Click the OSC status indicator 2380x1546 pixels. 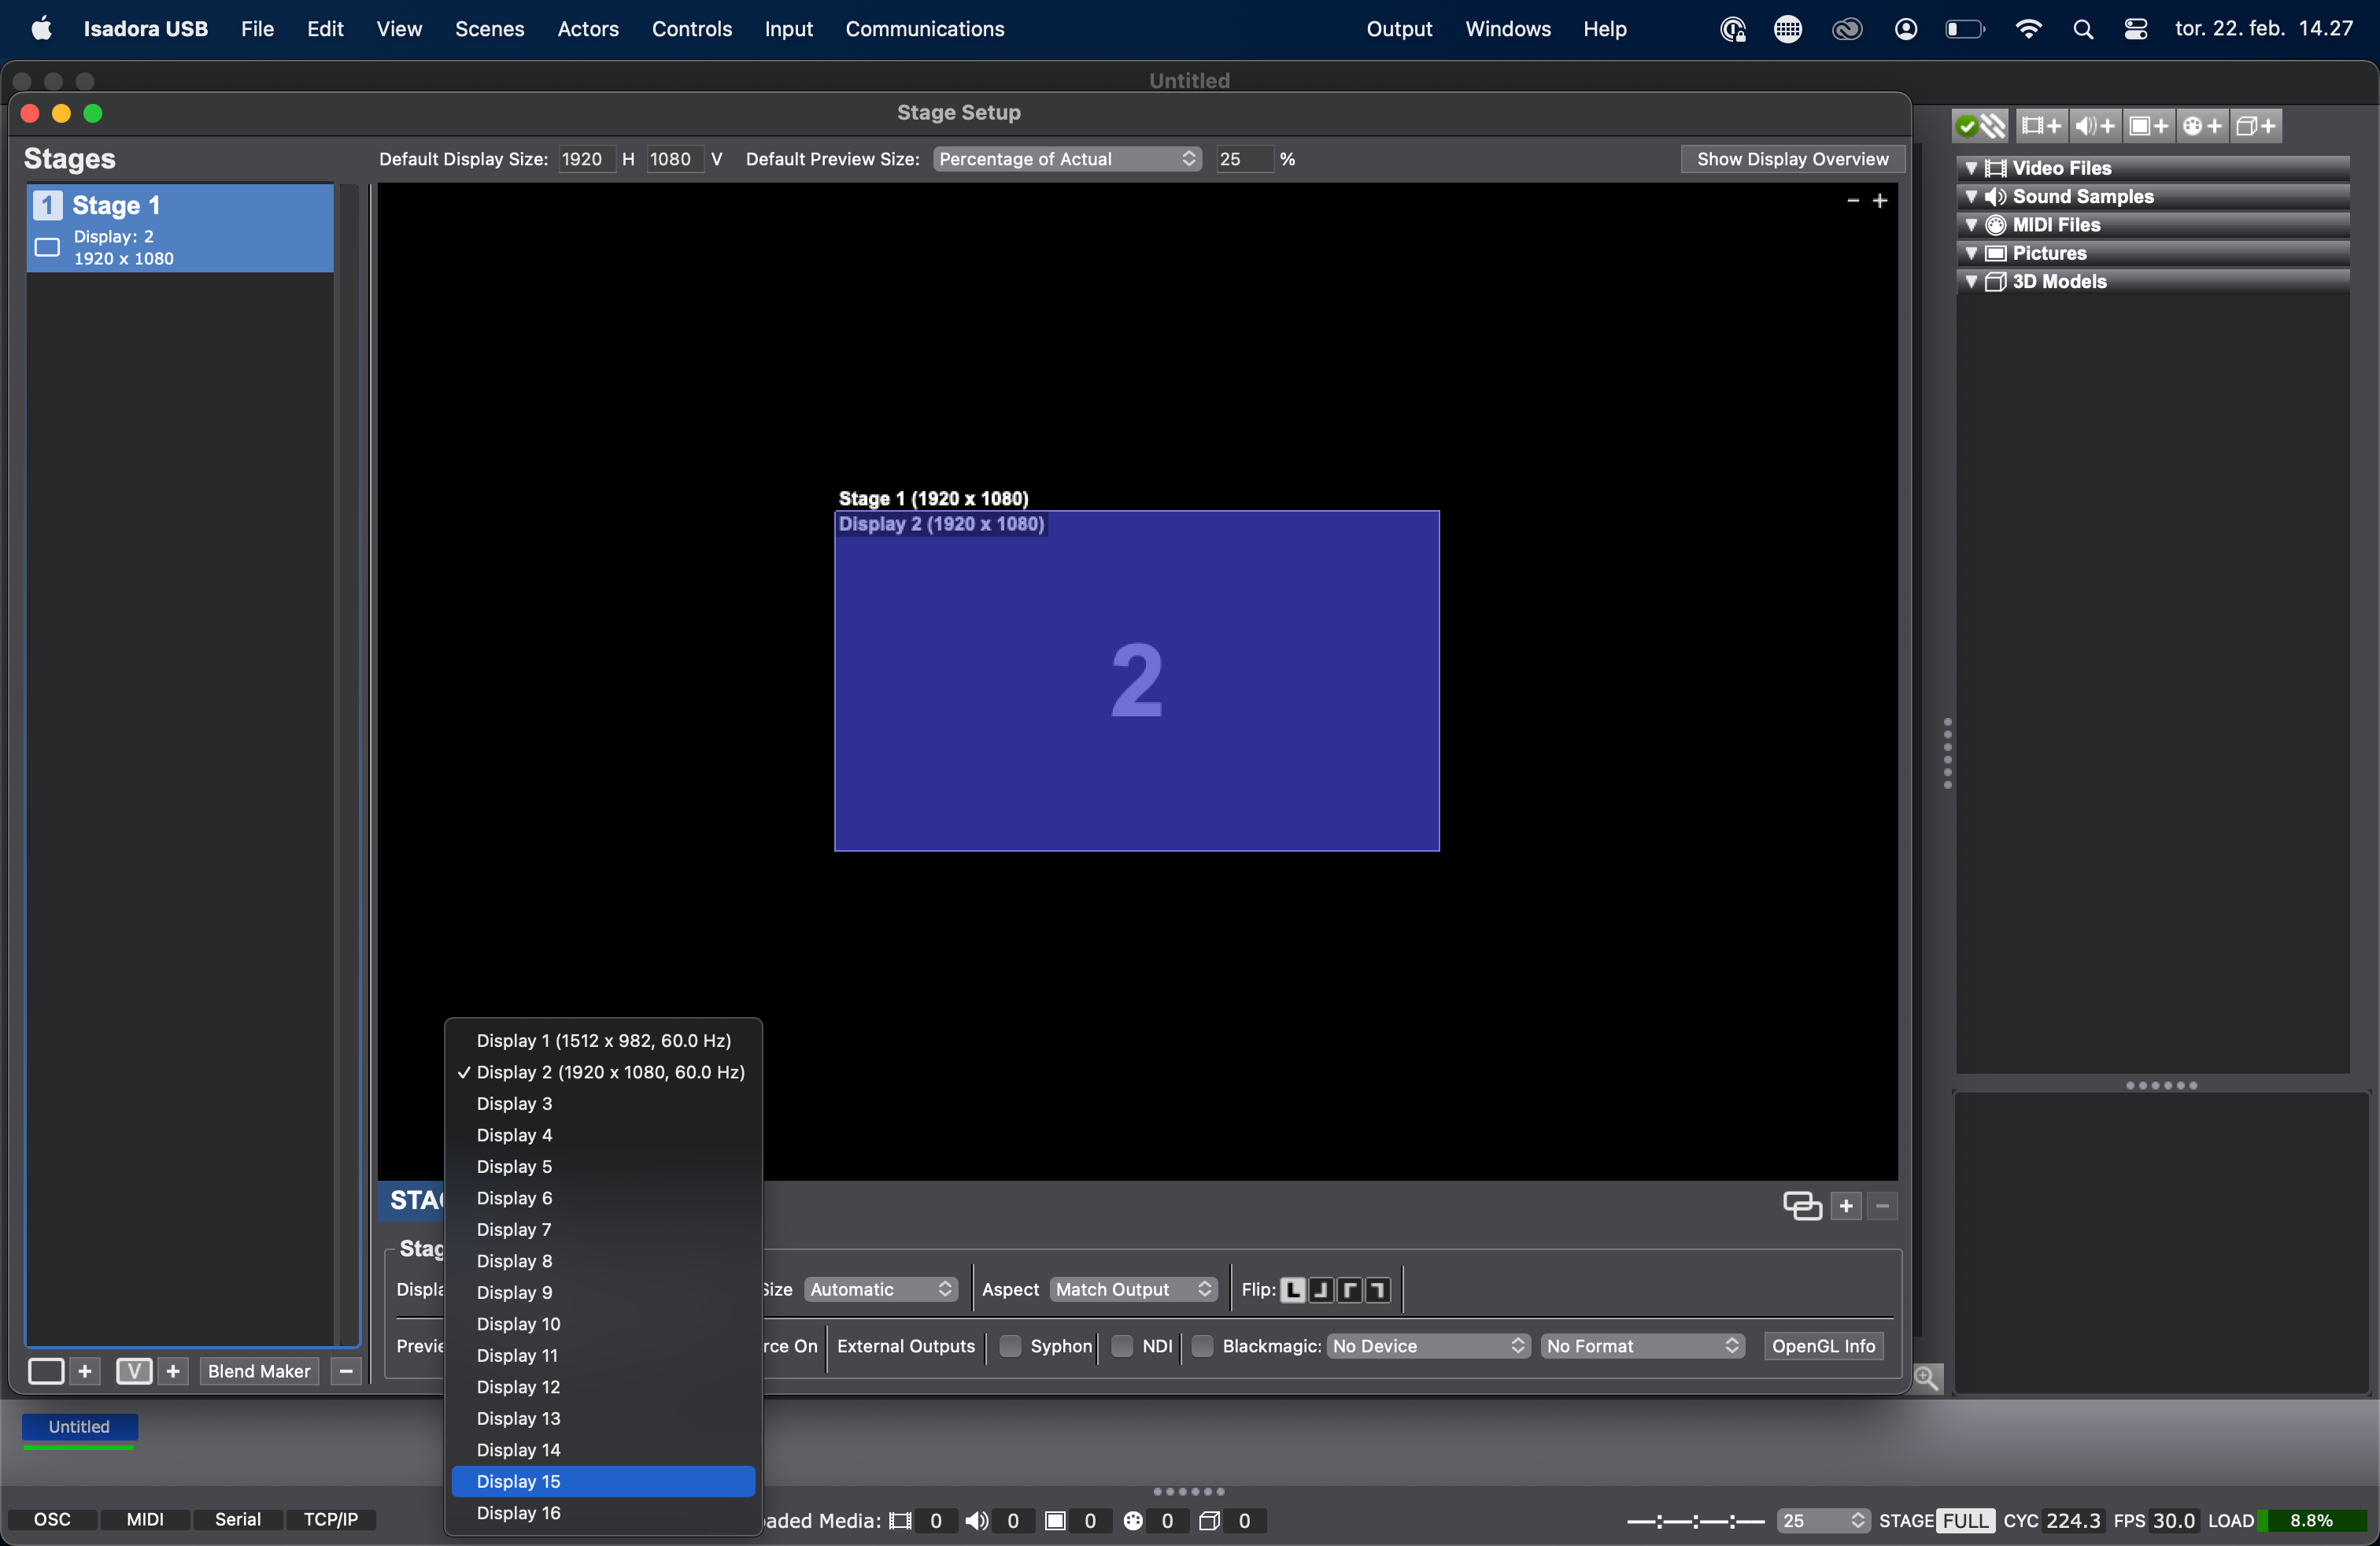(52, 1520)
